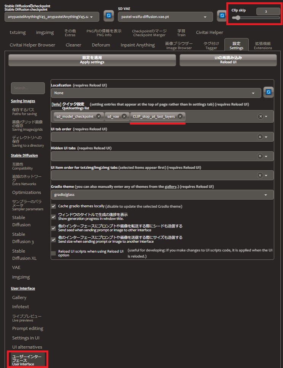This screenshot has height=368, width=283.
Task: Open the Civitai Helper tab
Action: 210,33
